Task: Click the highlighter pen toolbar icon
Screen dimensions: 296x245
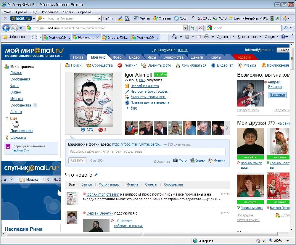Action: (120, 18)
